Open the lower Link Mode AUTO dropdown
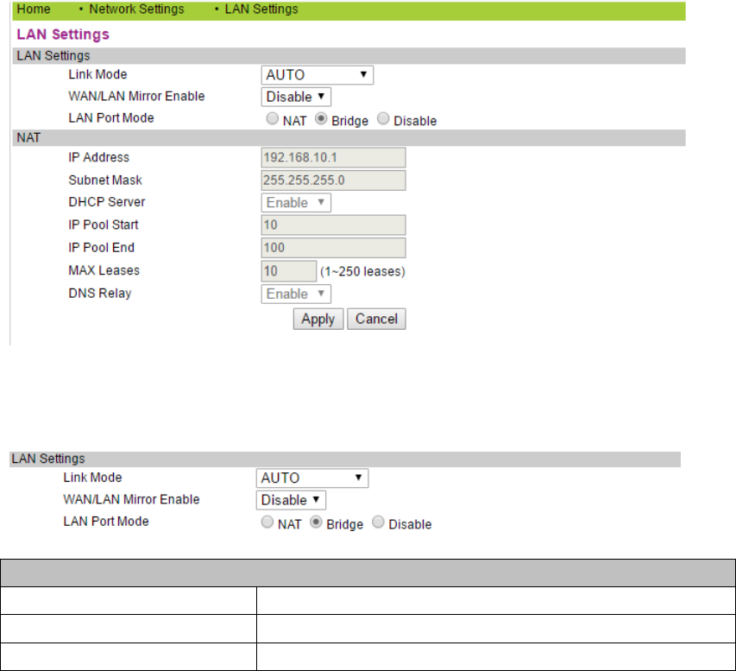 (x=312, y=478)
